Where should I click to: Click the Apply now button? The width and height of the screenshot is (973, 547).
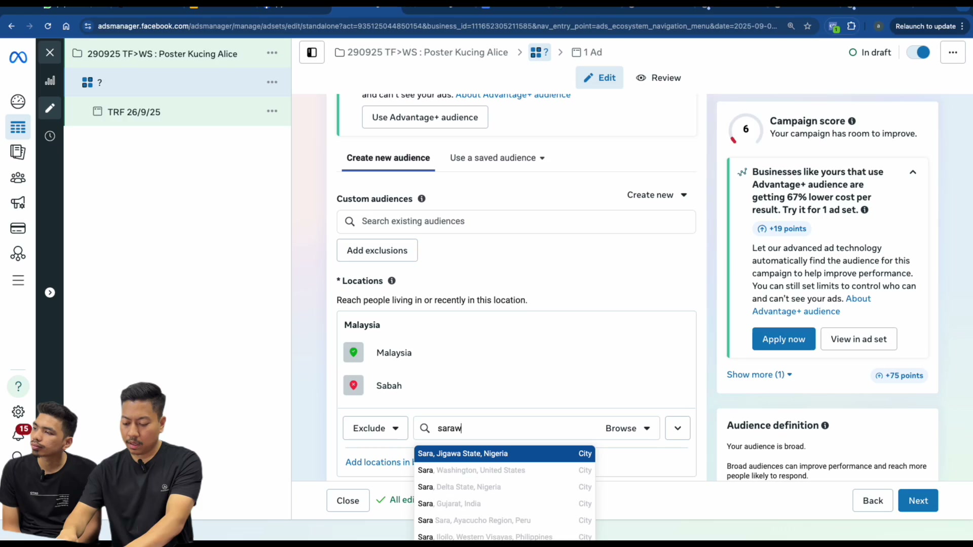(x=783, y=339)
